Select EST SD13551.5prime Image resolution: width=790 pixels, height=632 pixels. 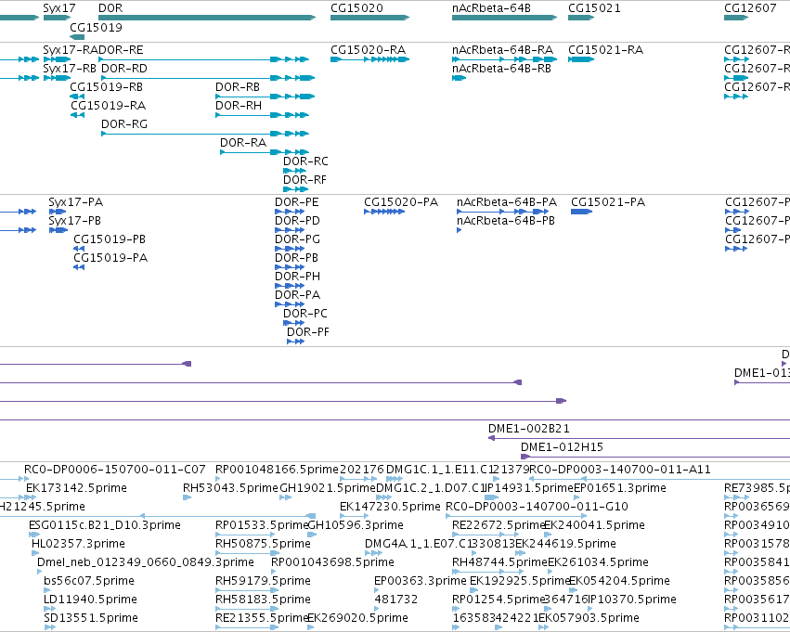coord(91,618)
